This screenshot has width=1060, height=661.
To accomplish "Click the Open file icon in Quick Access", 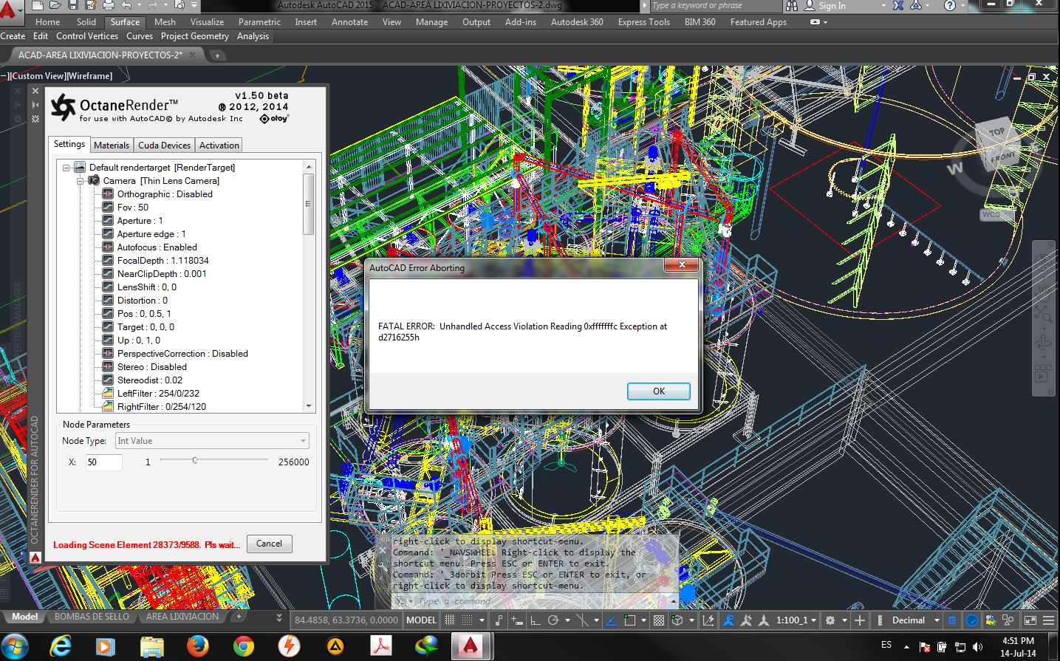I will point(55,5).
